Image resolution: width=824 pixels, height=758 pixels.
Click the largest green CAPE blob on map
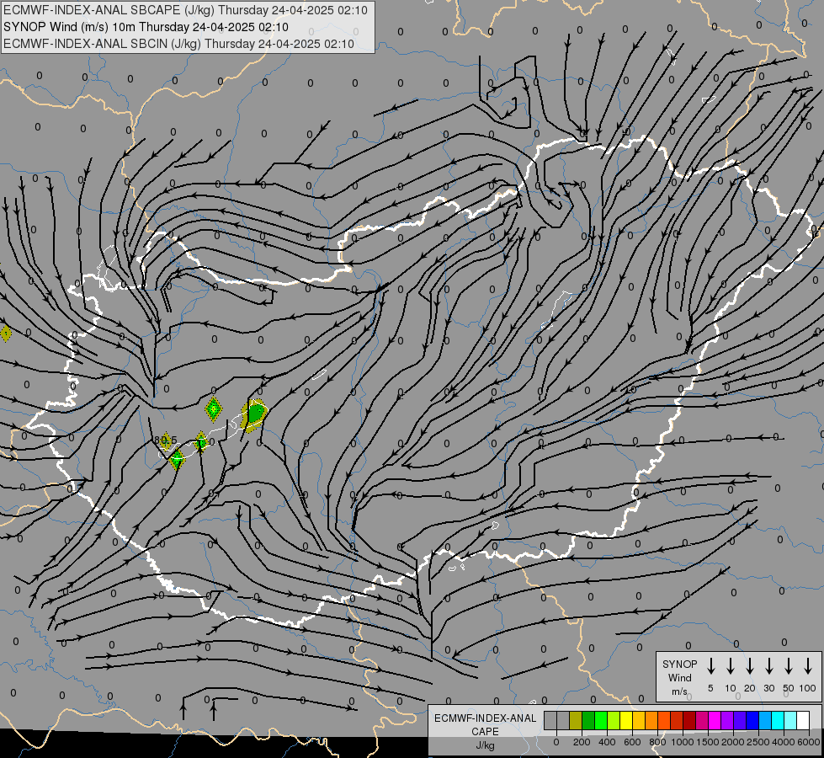coord(255,414)
